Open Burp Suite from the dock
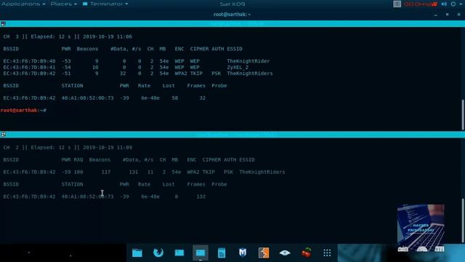The width and height of the screenshot is (465, 262). click(x=264, y=253)
